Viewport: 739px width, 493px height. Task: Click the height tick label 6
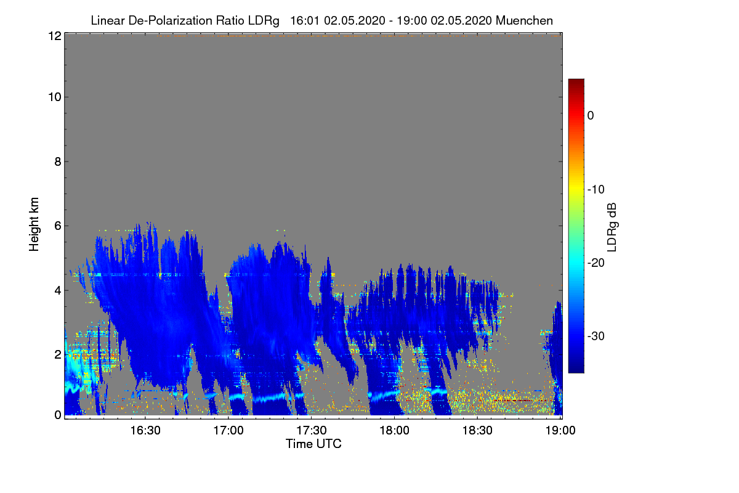point(57,226)
